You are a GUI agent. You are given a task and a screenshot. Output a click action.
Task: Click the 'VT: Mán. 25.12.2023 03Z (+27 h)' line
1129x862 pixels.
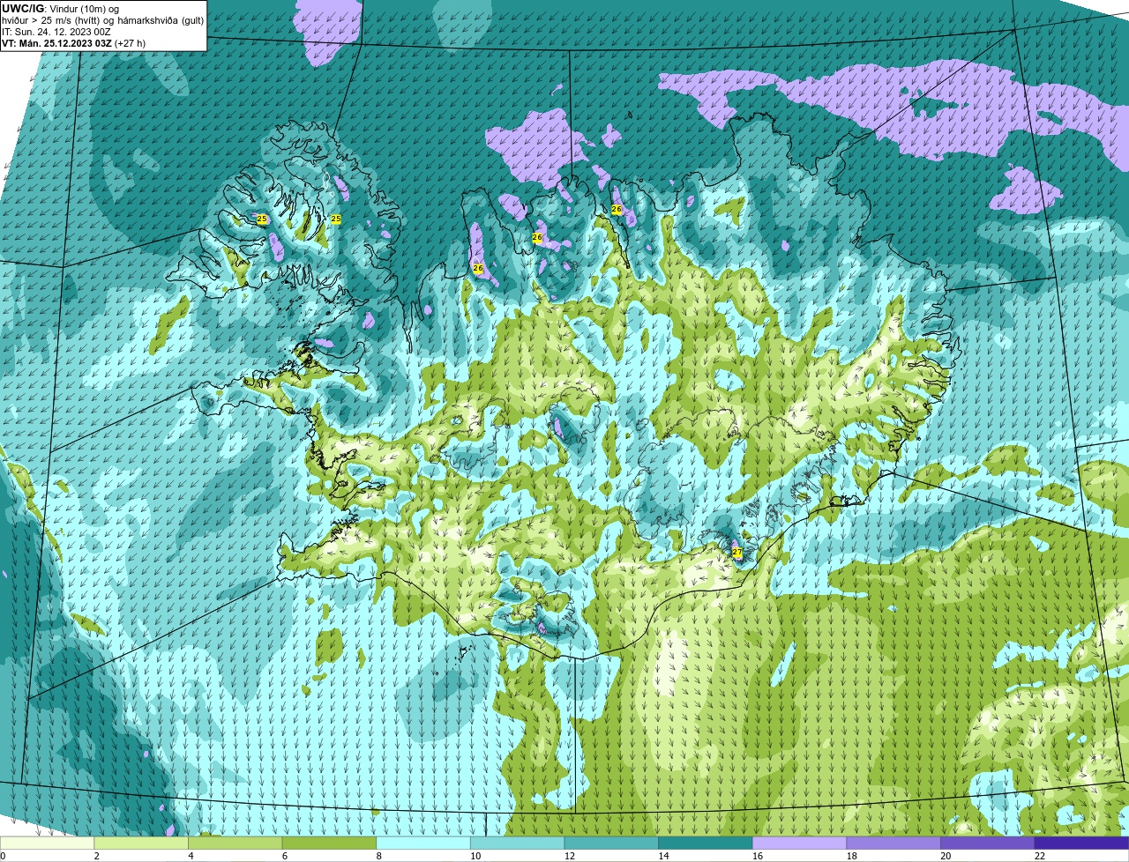(x=73, y=43)
